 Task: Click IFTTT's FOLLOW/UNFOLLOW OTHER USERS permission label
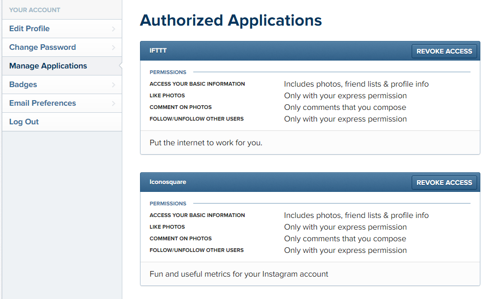coord(197,119)
